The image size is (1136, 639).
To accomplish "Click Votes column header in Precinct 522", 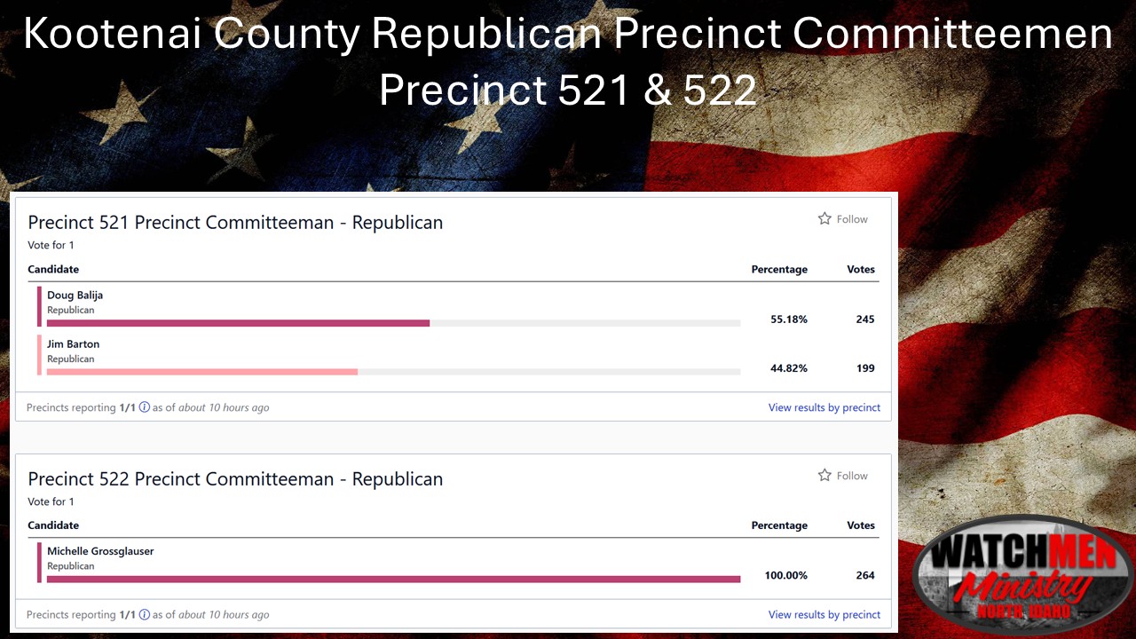I will (x=861, y=525).
